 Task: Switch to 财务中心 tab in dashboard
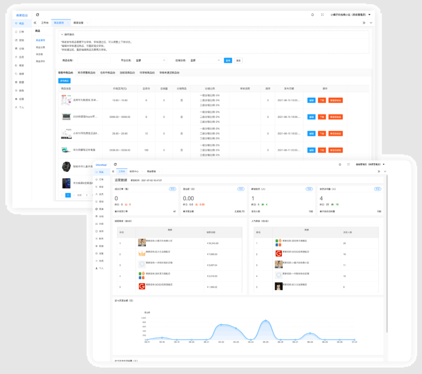pyautogui.click(x=134, y=171)
